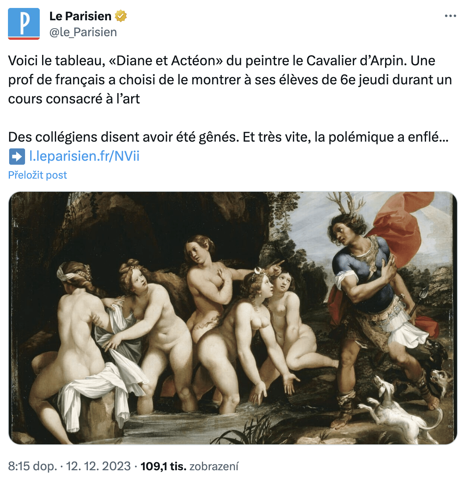Click the gold verified badge
Screen dimensions: 465x479
tap(121, 16)
